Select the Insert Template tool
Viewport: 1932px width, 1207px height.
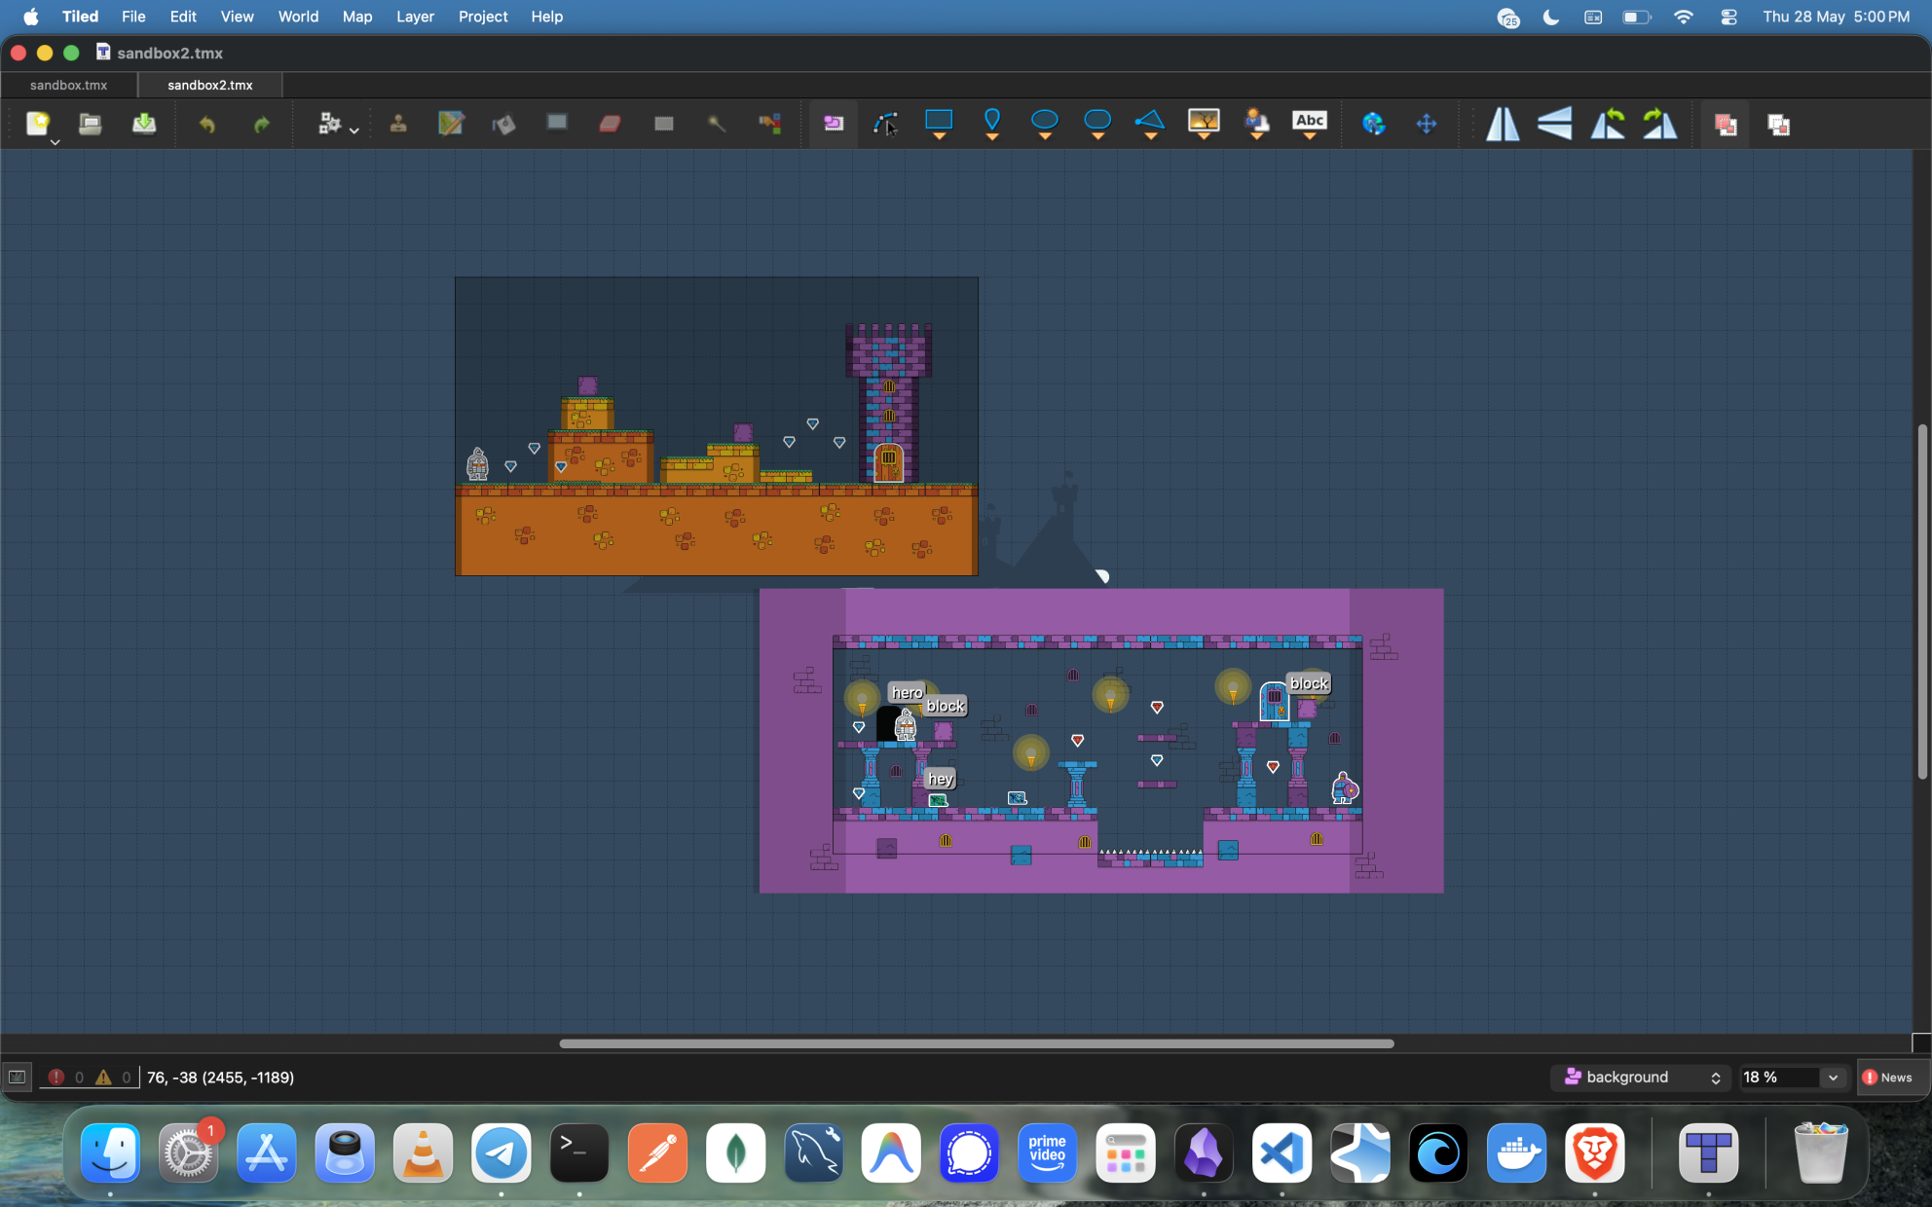pyautogui.click(x=1257, y=124)
